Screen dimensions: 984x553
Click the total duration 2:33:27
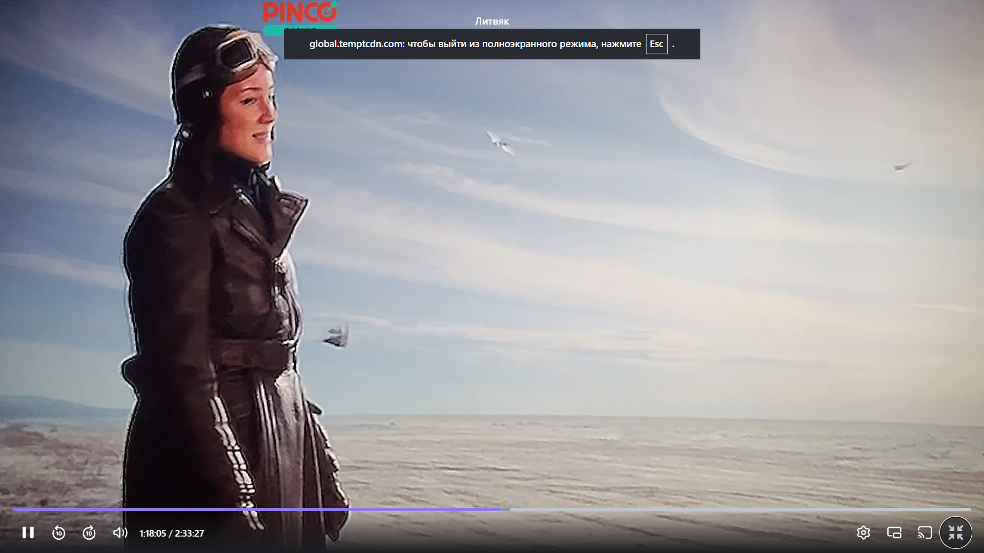[x=190, y=534]
